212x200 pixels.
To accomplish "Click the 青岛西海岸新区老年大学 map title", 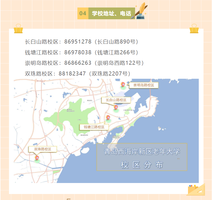I will [x=142, y=151].
